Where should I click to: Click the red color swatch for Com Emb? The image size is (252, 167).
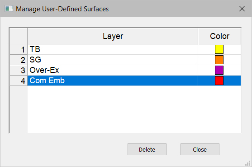coord(219,81)
